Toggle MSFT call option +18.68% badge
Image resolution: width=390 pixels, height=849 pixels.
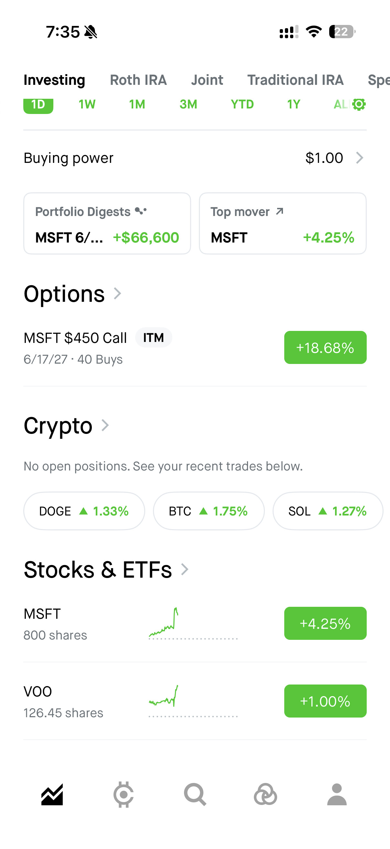[x=325, y=347]
